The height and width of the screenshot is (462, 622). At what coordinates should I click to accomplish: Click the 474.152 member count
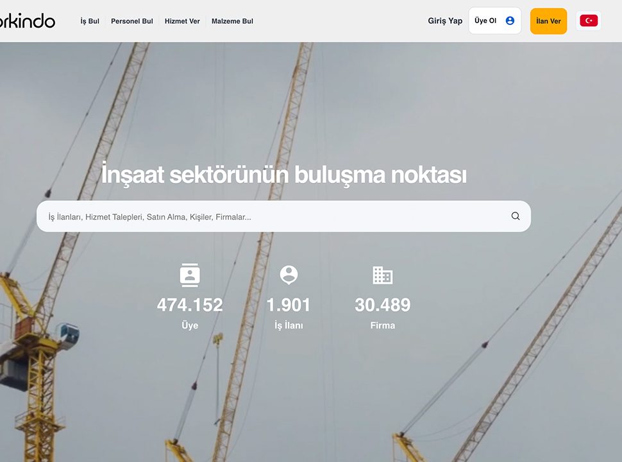[x=190, y=305]
